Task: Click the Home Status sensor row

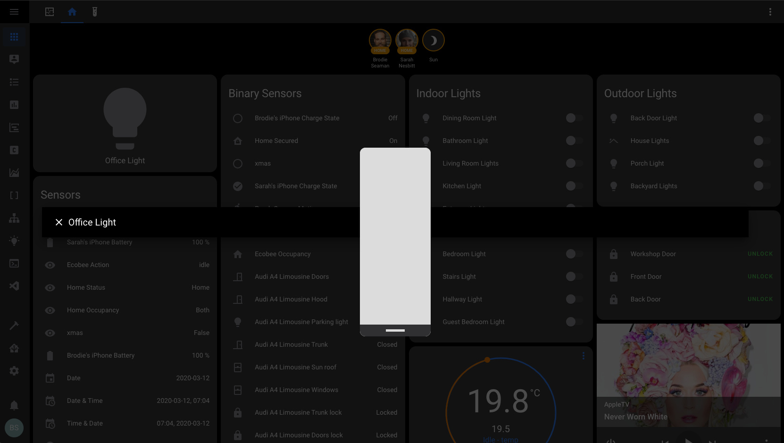Action: pos(125,288)
